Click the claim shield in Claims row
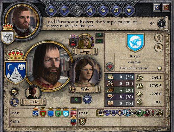Screen dimensions: 174x132 point(73,121)
